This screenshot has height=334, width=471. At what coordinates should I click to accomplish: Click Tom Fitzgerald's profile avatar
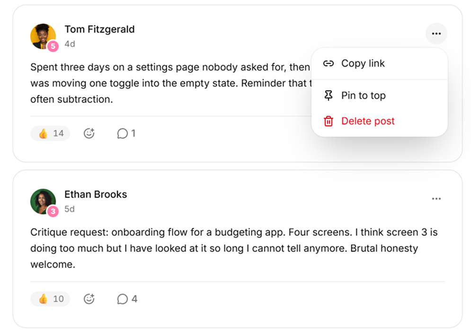[x=43, y=36]
